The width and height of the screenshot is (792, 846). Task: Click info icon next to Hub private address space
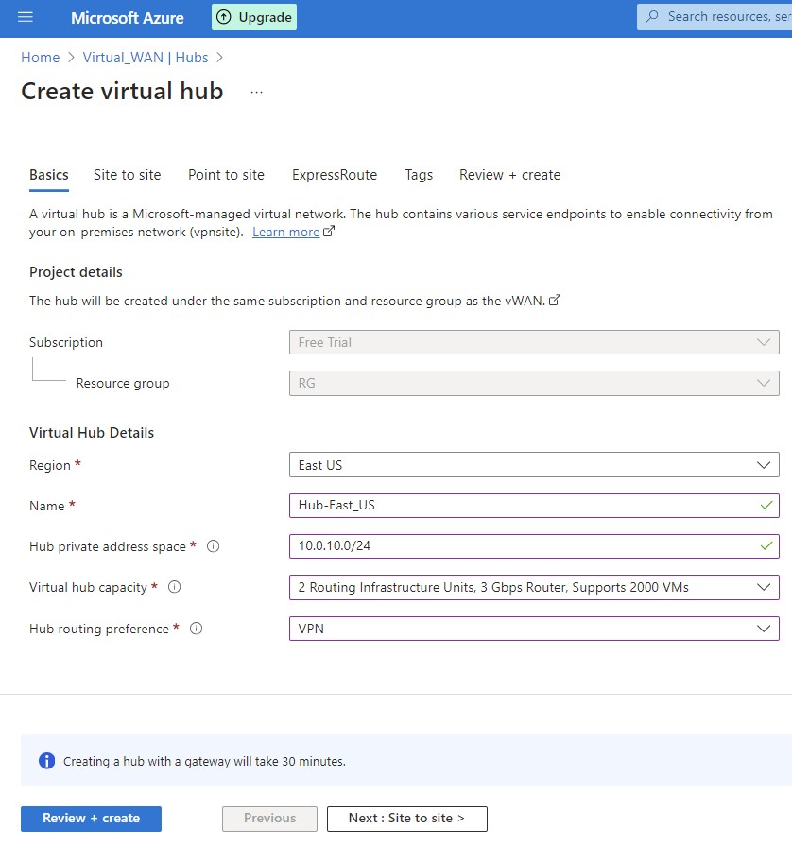click(213, 546)
